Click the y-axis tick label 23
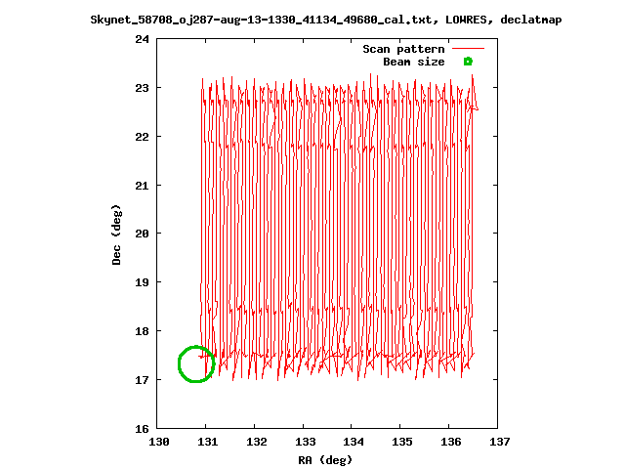Screen dimensions: 625x469 142,88
